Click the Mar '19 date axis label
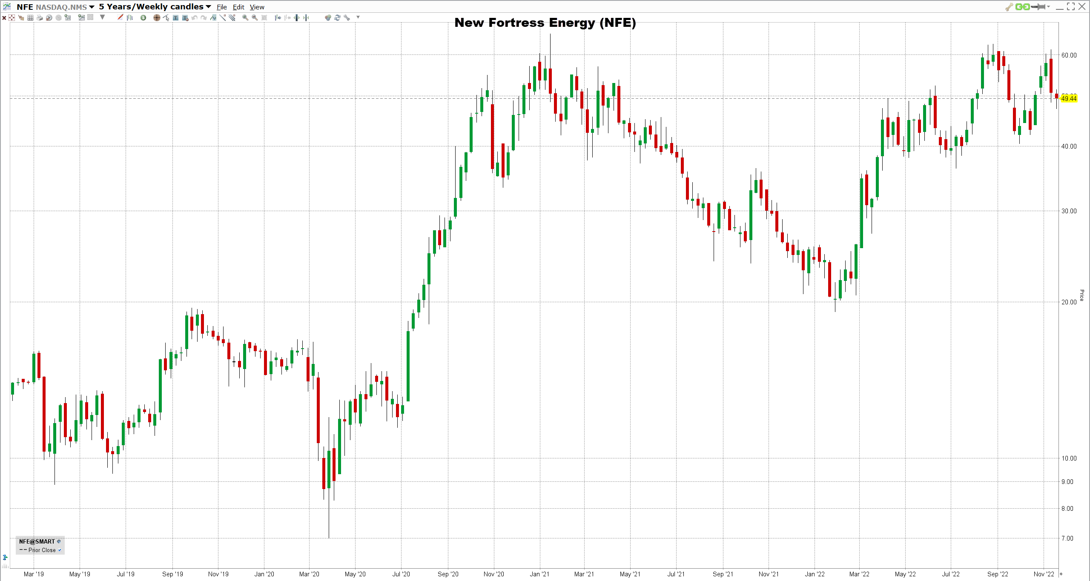The width and height of the screenshot is (1090, 581). [34, 574]
